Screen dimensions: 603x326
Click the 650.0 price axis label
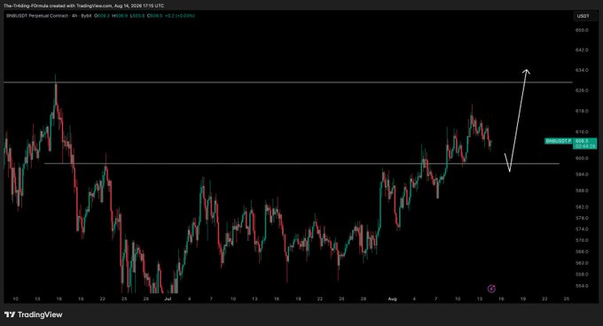583,30
